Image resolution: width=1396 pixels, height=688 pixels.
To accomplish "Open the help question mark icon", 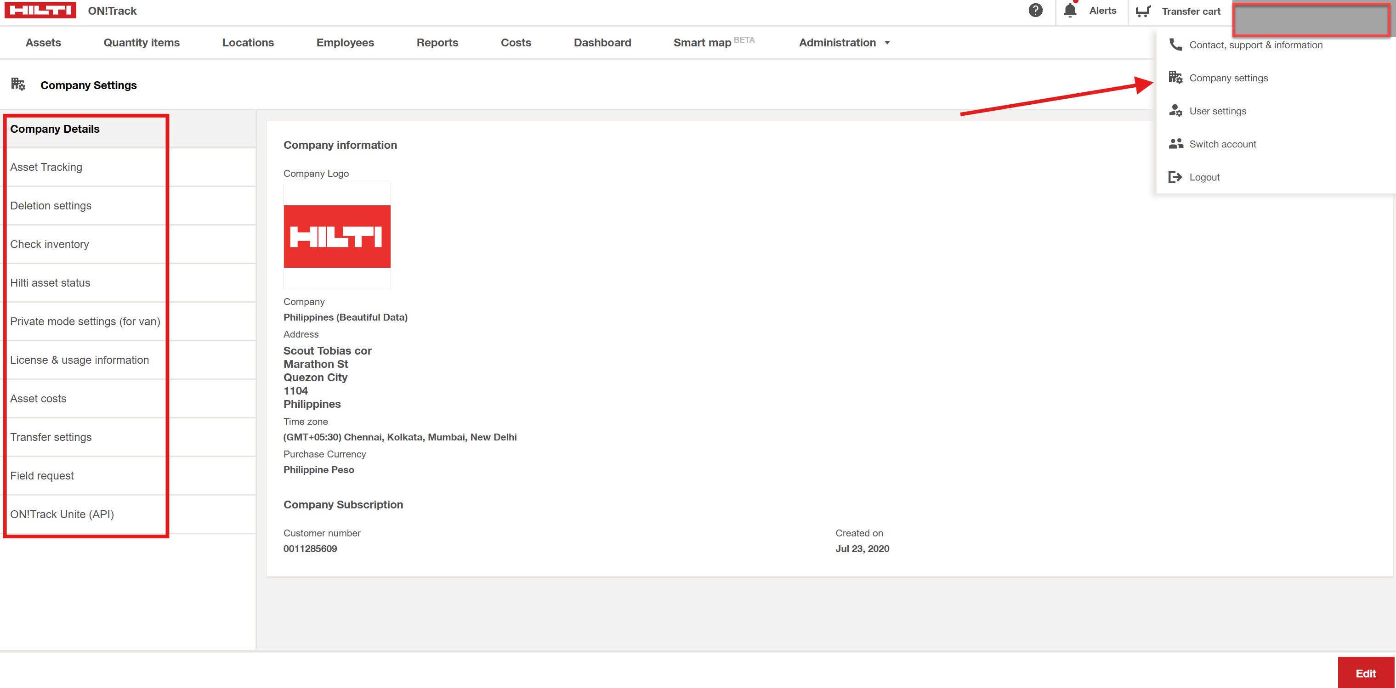I will [x=1036, y=10].
